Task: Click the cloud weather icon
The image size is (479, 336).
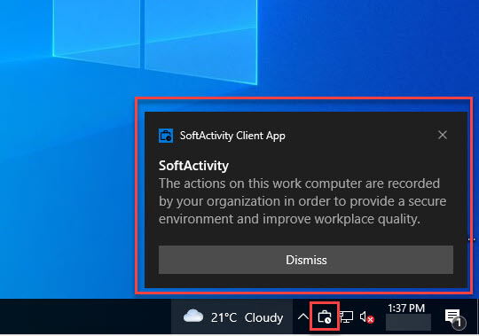Action: pyautogui.click(x=193, y=316)
